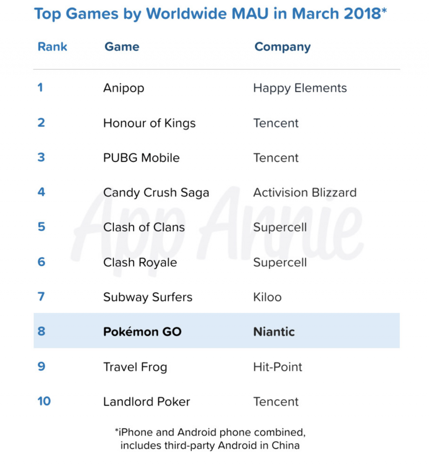The width and height of the screenshot is (429, 468).
Task: Click the Company column header
Action: [x=282, y=47]
